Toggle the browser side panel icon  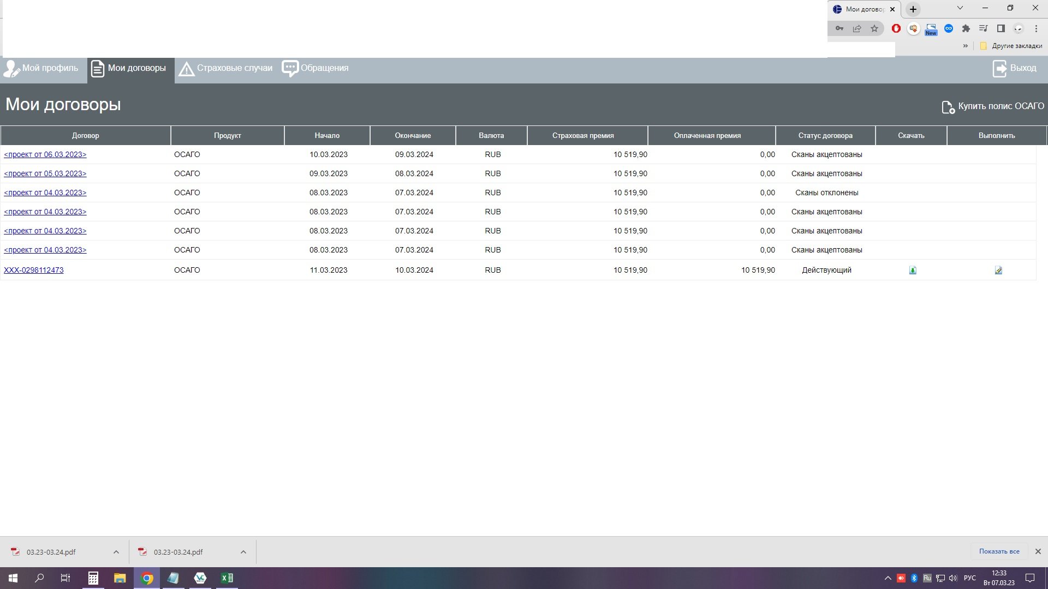pyautogui.click(x=1001, y=29)
